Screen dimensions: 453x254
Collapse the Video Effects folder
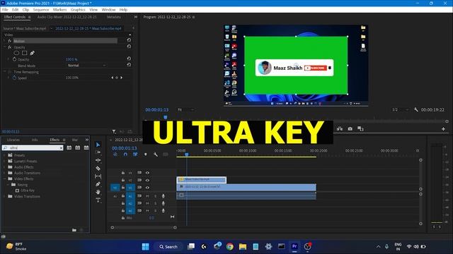(x=5, y=179)
